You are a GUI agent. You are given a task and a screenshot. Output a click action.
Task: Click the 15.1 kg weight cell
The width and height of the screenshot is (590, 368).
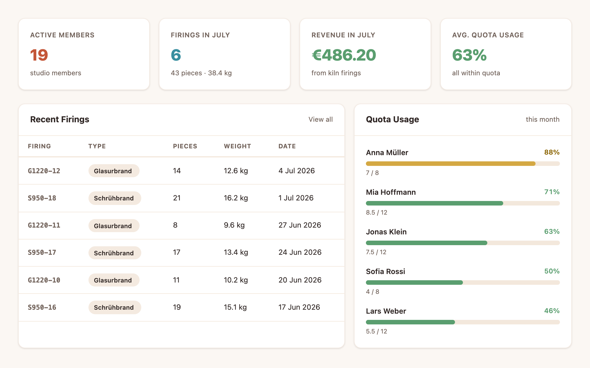[235, 307]
